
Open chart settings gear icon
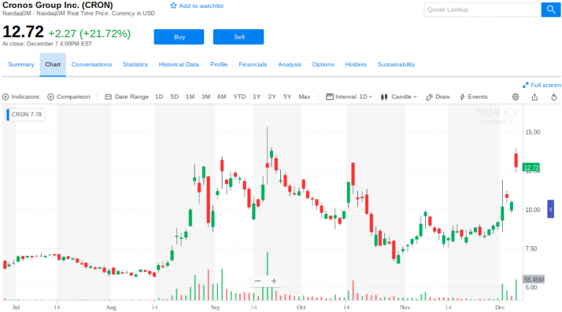tap(515, 97)
